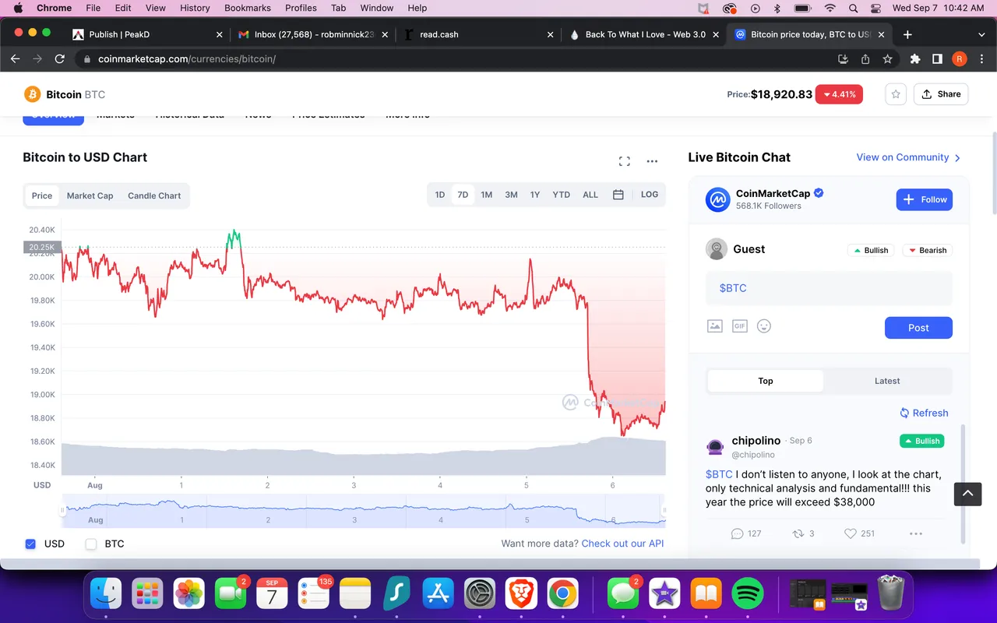Expand Chrome tab search chevron
Viewport: 997px width, 623px height.
pos(981,34)
